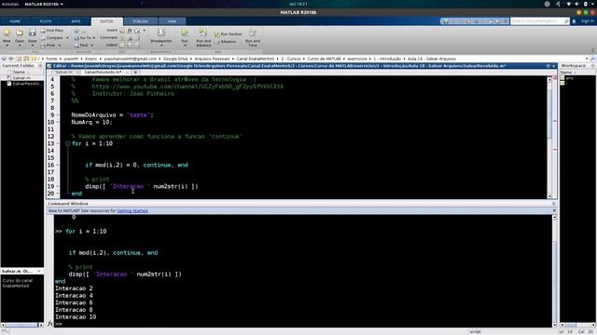Viewport: 597px width, 335px height.
Task: Switch to the PLOTS ribbon tab
Action: [x=46, y=21]
